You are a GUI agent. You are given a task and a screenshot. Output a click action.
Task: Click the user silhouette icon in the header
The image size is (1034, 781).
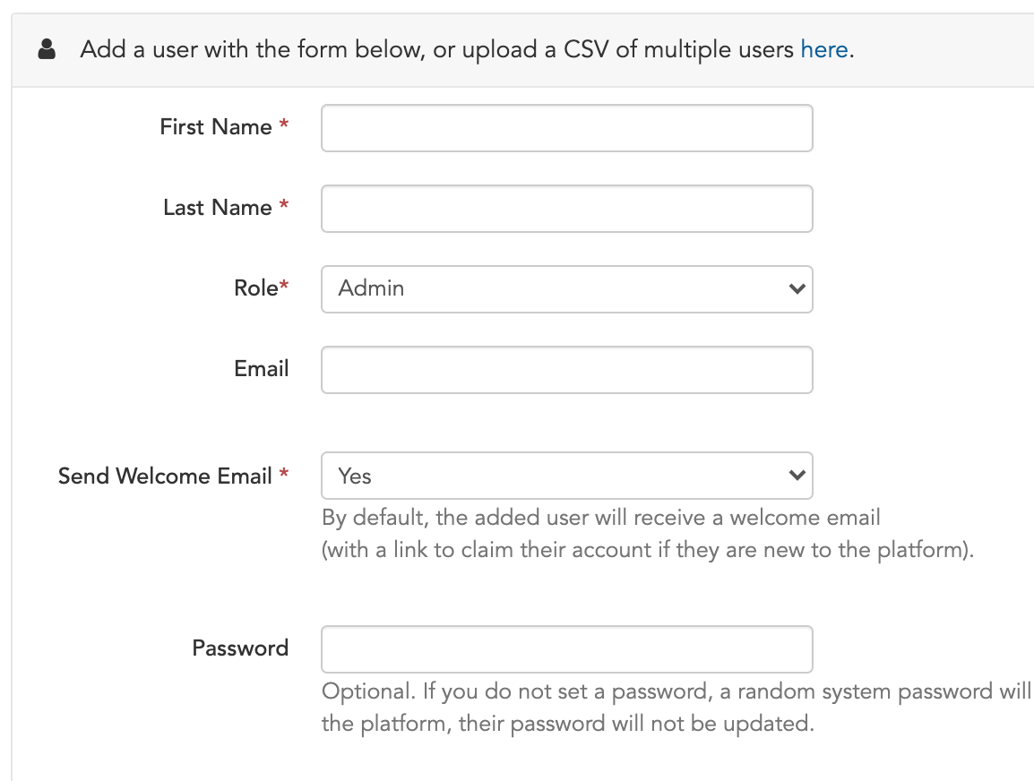(47, 49)
